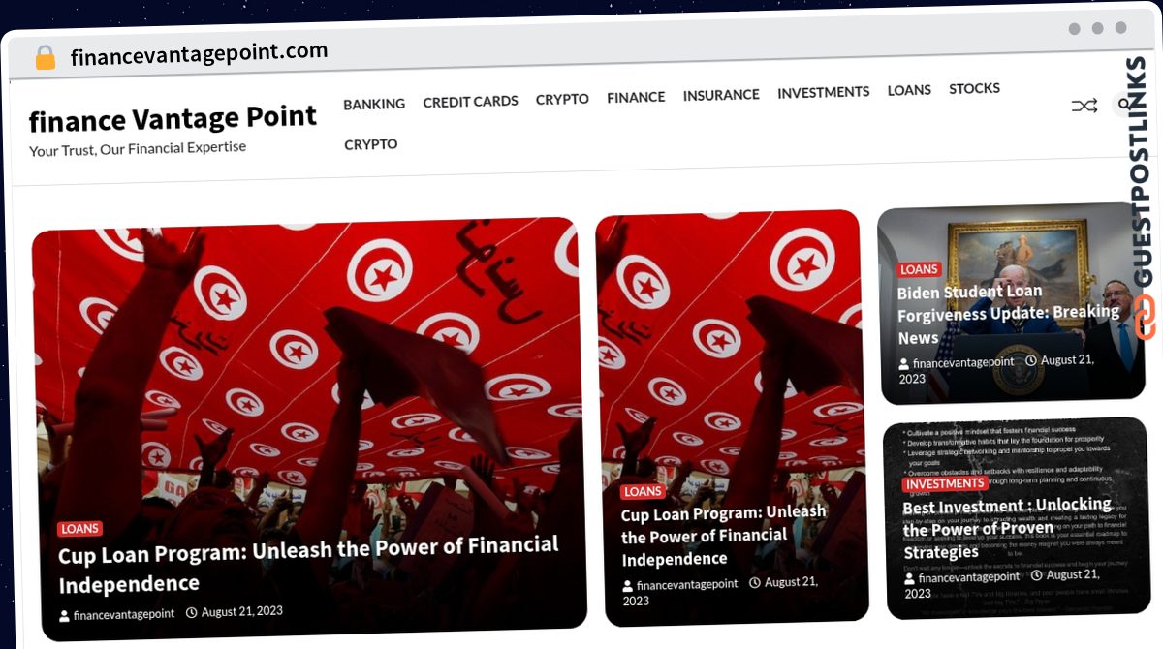Click clock icon on Best Investment post
This screenshot has height=649, width=1163.
[x=1037, y=575]
